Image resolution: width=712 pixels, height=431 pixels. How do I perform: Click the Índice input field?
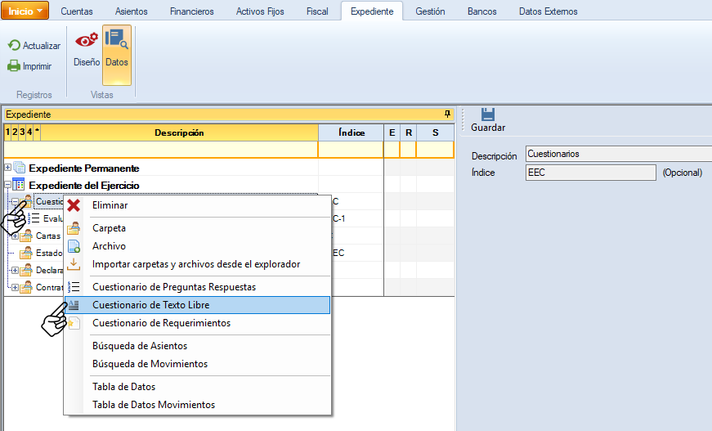pyautogui.click(x=590, y=173)
